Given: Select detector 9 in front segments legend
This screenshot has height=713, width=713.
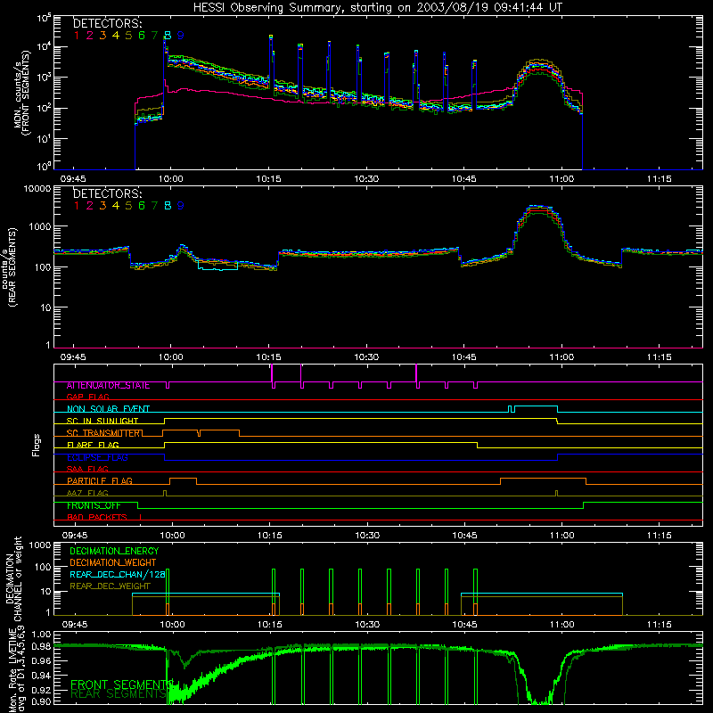Looking at the screenshot, I should pos(181,36).
